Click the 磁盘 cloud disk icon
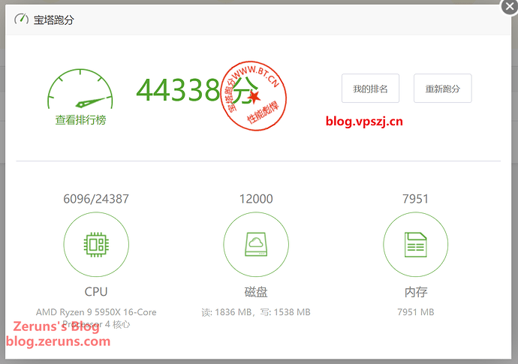 click(256, 245)
